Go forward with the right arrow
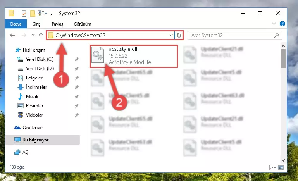The image size is (298, 181). [24, 35]
